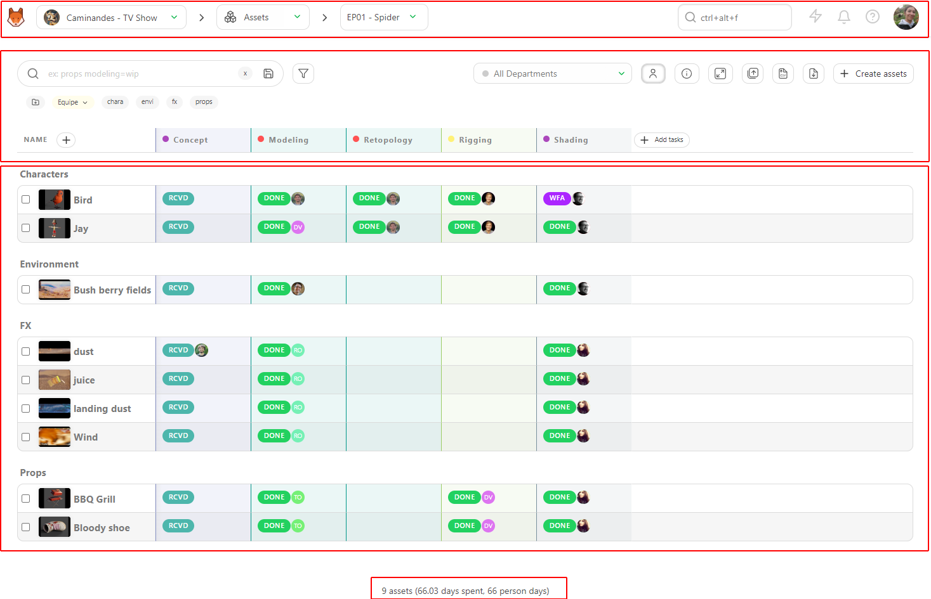Open the EP01 - Spider episode dropdown

pos(384,17)
